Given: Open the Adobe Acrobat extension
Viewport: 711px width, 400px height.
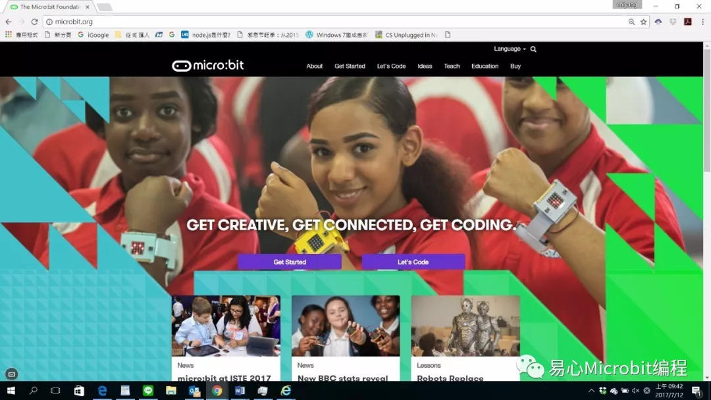Looking at the screenshot, I should [x=688, y=22].
